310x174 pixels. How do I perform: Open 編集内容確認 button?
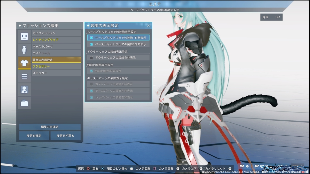coord(50,127)
